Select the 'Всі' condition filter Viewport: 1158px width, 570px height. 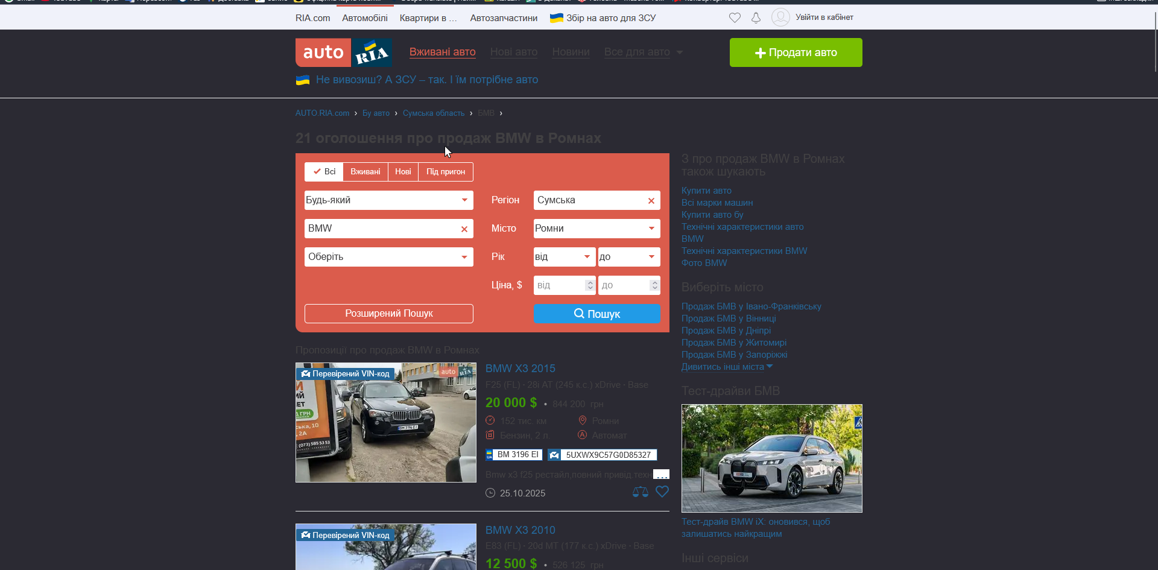324,172
